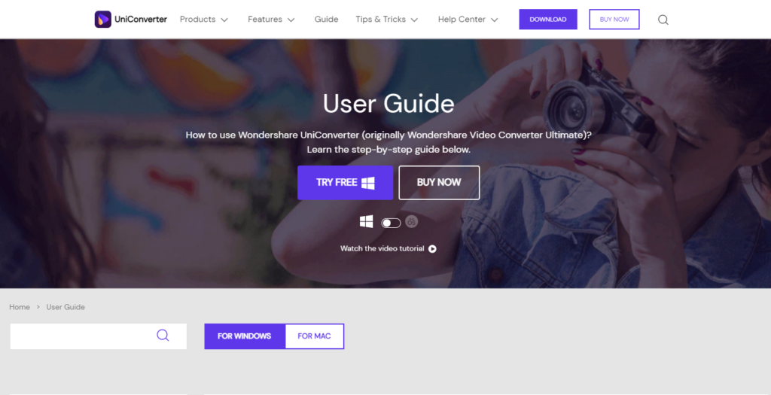The image size is (771, 395).
Task: Click the macOS icon beside the toggle
Action: tap(412, 221)
